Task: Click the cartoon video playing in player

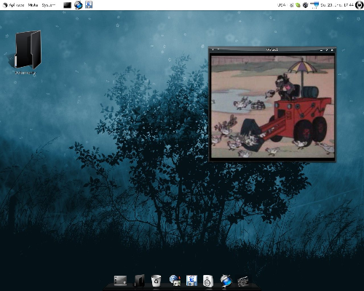Action: coord(273,106)
